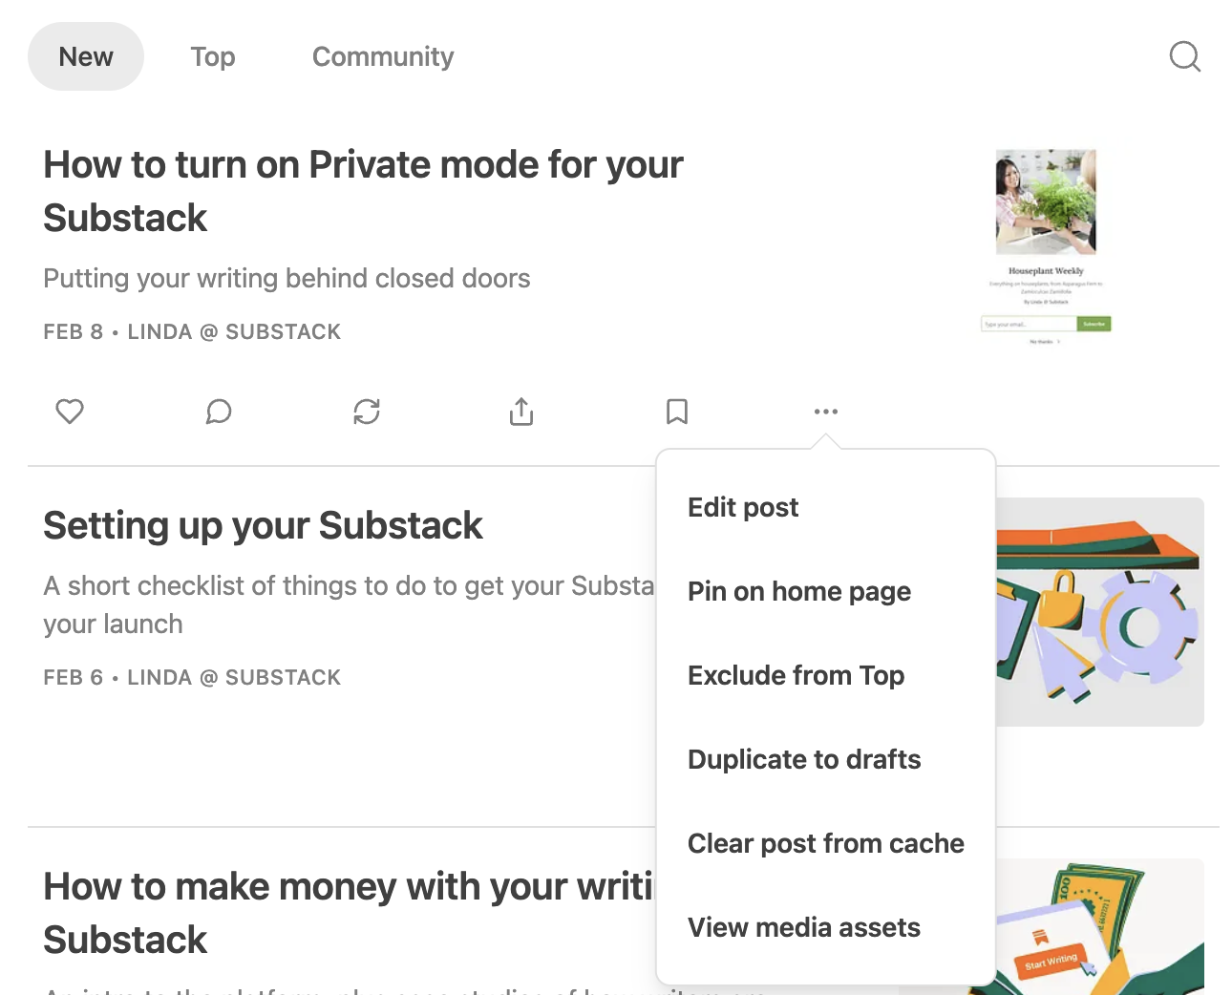Open the search icon

pyautogui.click(x=1184, y=56)
